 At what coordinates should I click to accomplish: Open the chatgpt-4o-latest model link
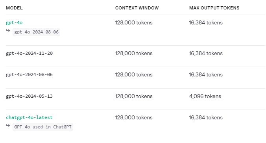click(x=30, y=117)
